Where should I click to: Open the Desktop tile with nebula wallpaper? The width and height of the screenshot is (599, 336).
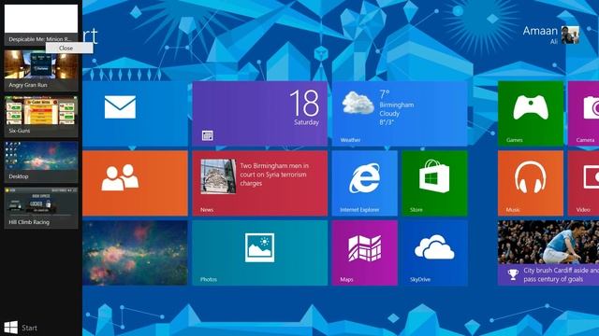tap(135, 253)
